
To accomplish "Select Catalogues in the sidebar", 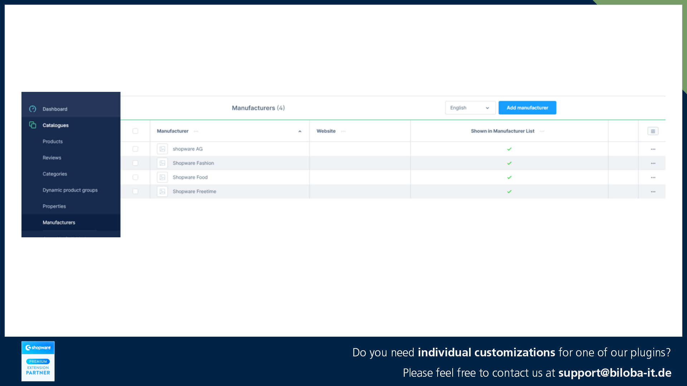I will pos(55,125).
